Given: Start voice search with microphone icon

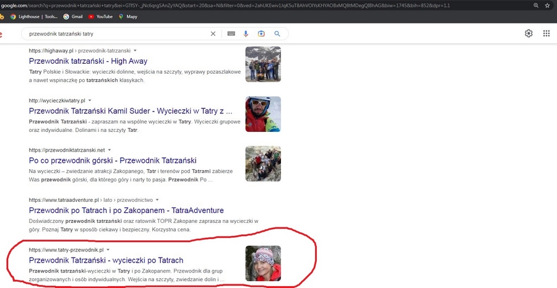Looking at the screenshot, I should tap(246, 34).
